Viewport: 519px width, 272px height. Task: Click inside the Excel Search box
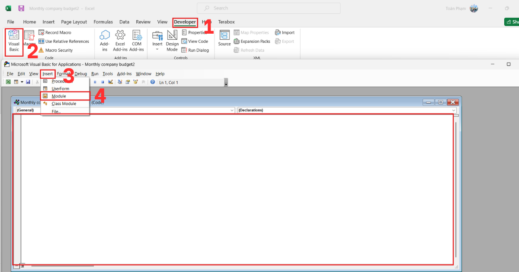[x=268, y=8]
